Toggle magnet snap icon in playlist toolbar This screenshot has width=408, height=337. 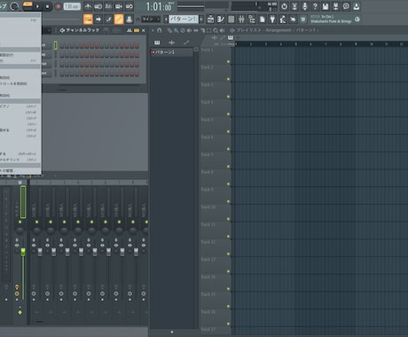coord(160,30)
